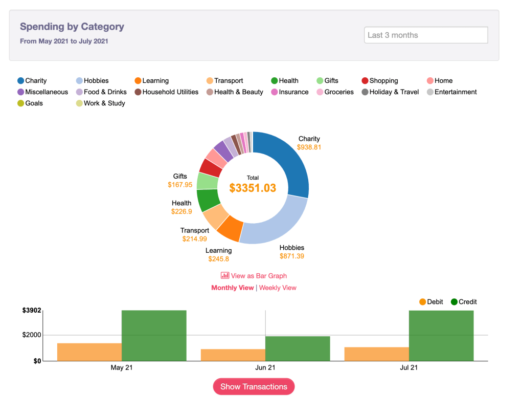The height and width of the screenshot is (413, 523).
Task: Click the Groceries pink legend dot
Action: (320, 92)
